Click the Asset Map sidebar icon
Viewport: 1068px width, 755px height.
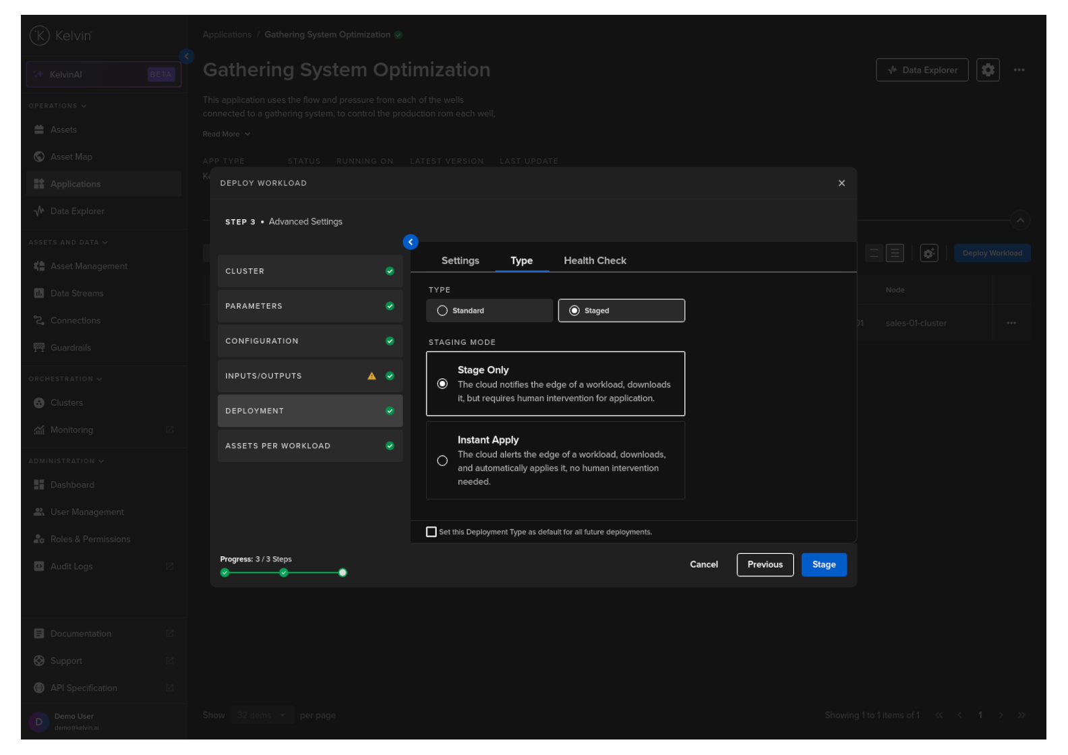(x=39, y=157)
